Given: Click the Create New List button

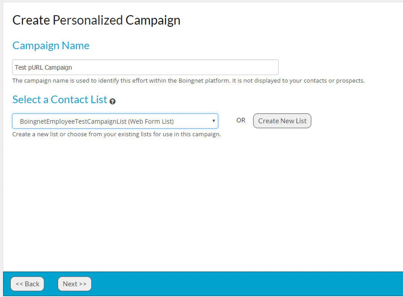Looking at the screenshot, I should 282,121.
